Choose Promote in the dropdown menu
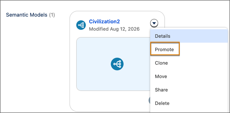 (x=165, y=49)
